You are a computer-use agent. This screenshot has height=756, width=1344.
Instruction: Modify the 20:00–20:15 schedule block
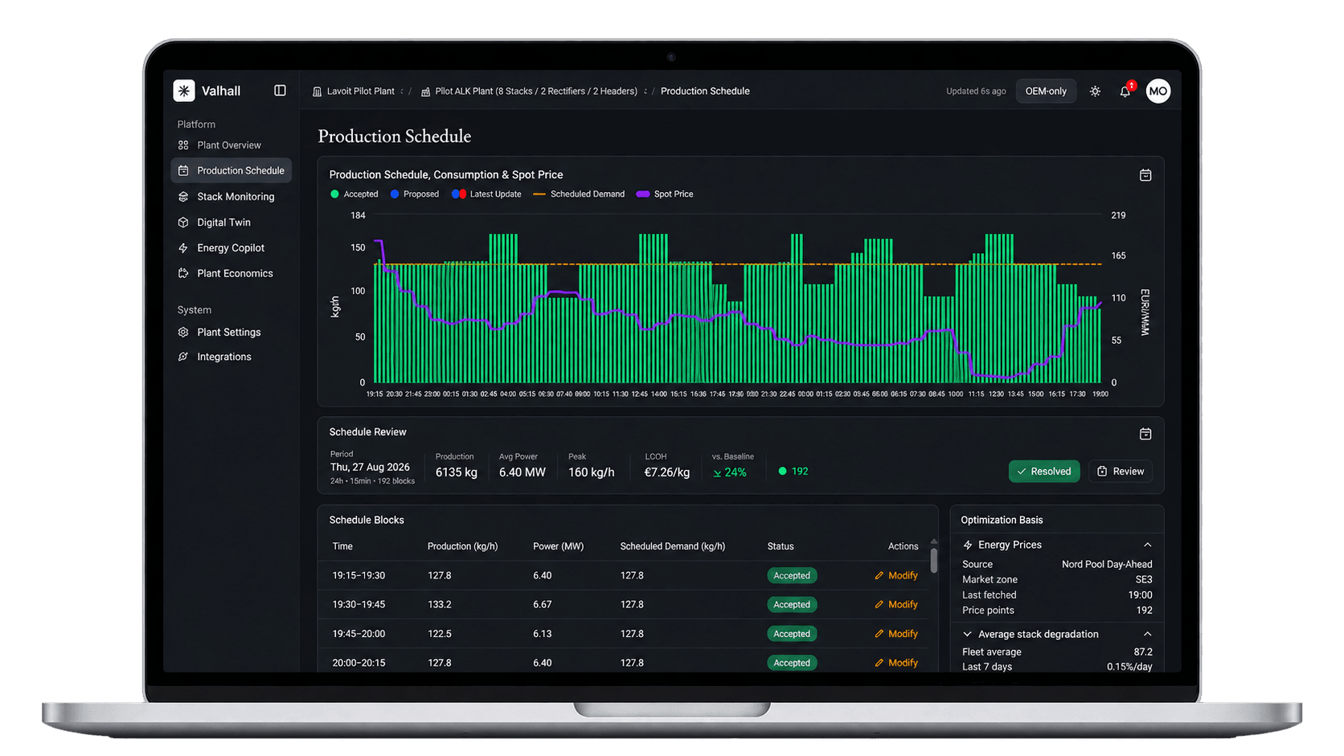[x=896, y=663]
